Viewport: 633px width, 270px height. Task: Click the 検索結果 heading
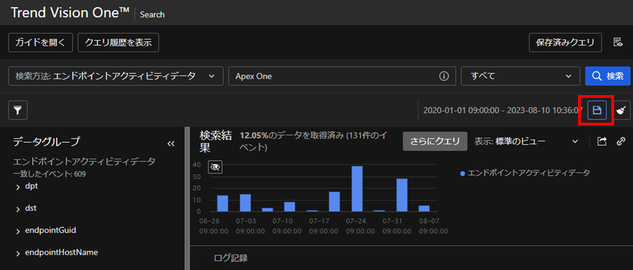click(x=216, y=141)
